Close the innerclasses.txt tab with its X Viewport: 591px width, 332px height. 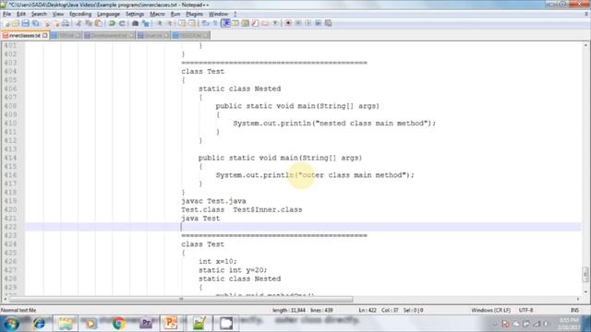(x=45, y=35)
